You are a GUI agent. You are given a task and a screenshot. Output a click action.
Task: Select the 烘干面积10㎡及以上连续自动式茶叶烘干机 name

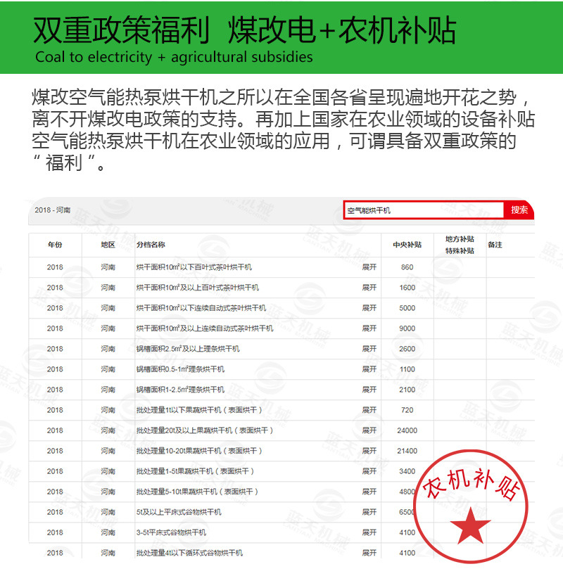205,328
